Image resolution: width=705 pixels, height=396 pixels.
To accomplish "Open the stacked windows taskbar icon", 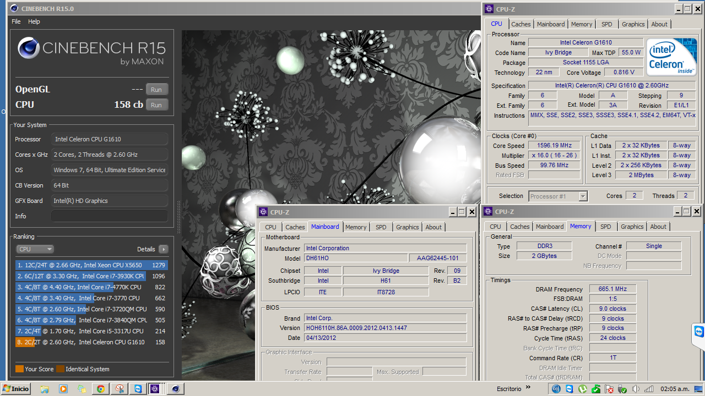I will click(82, 389).
